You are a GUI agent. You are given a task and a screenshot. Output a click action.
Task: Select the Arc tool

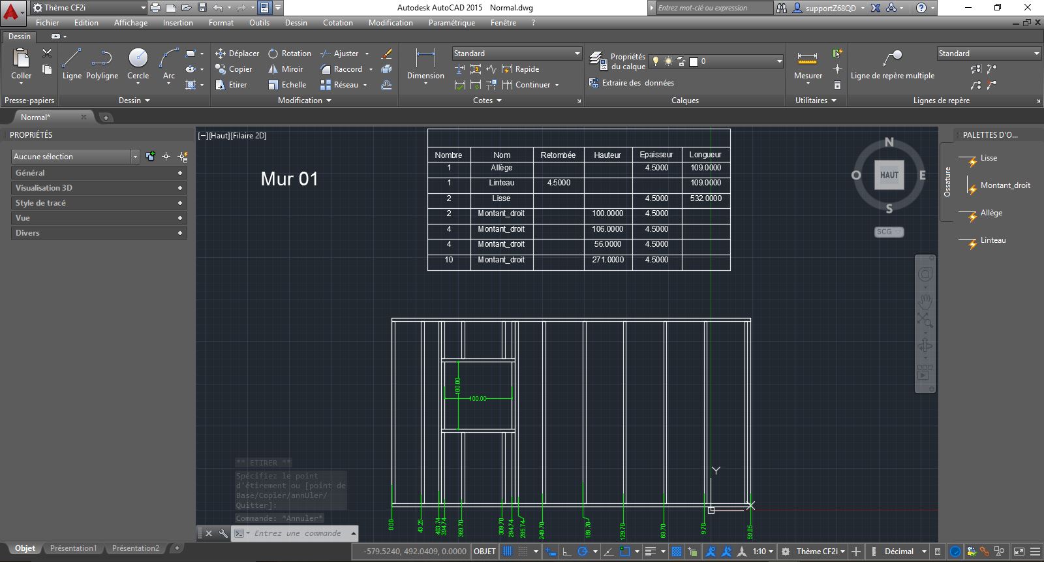(x=169, y=64)
